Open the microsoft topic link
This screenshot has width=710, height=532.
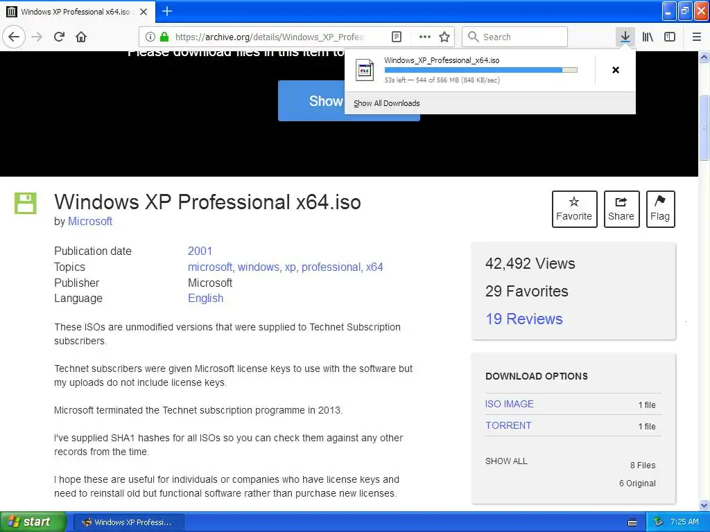[x=209, y=267]
